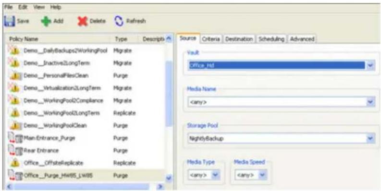Open the View menu
The height and width of the screenshot is (191, 381).
pos(39,7)
